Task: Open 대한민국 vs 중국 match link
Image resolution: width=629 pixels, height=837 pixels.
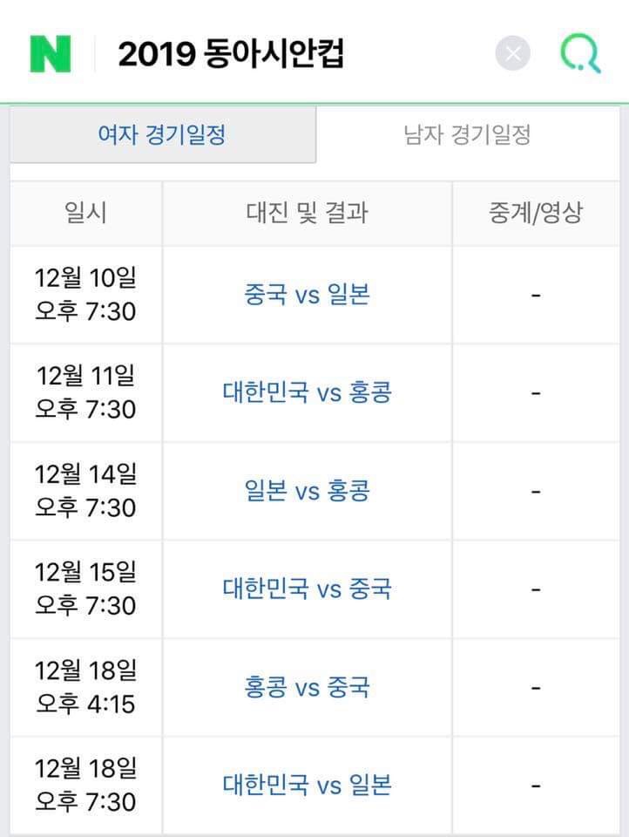Action: 307,589
